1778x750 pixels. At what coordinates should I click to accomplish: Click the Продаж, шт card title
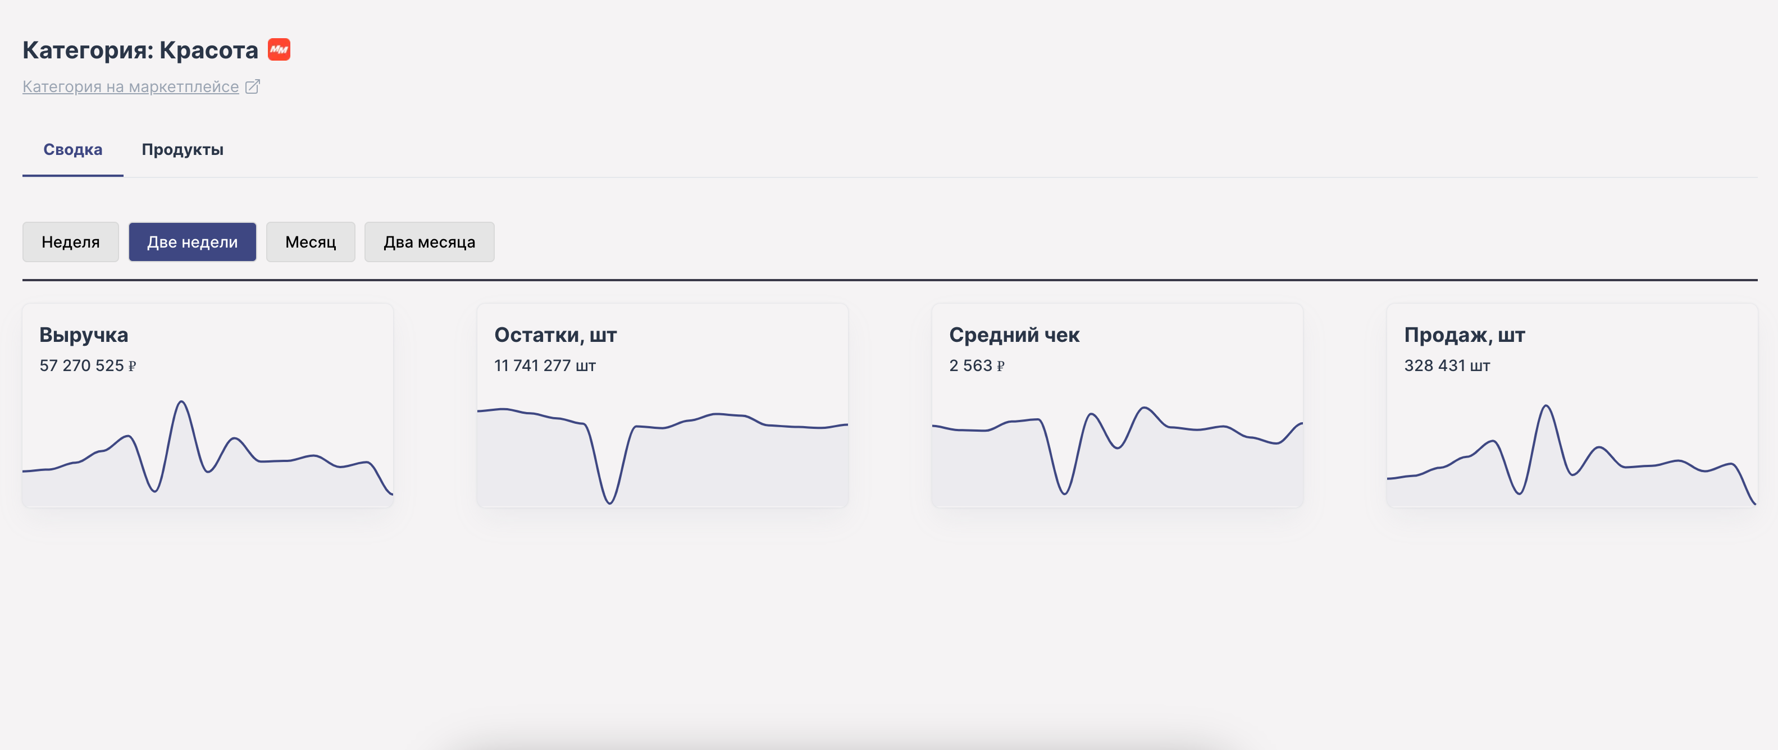1464,335
